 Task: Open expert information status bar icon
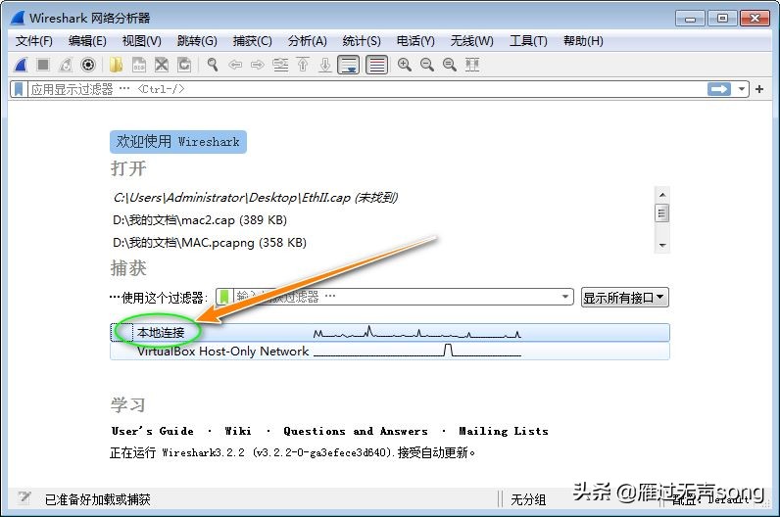[24, 497]
